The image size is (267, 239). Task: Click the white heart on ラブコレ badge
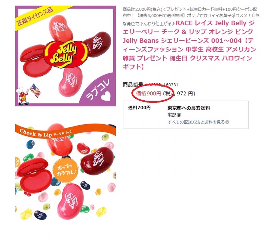[106, 97]
